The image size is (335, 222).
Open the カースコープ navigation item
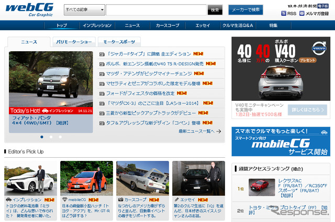tap(167, 26)
